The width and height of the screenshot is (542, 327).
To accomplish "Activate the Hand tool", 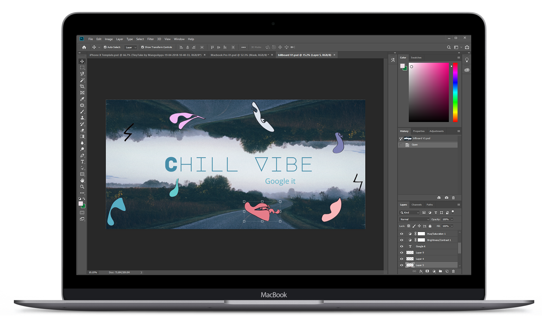I will pos(82,180).
